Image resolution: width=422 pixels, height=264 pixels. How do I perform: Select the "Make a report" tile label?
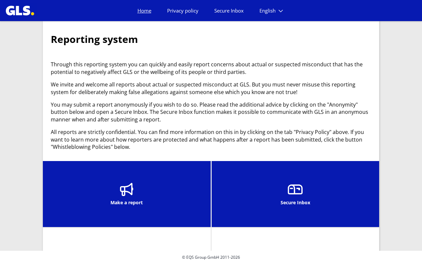(x=127, y=203)
